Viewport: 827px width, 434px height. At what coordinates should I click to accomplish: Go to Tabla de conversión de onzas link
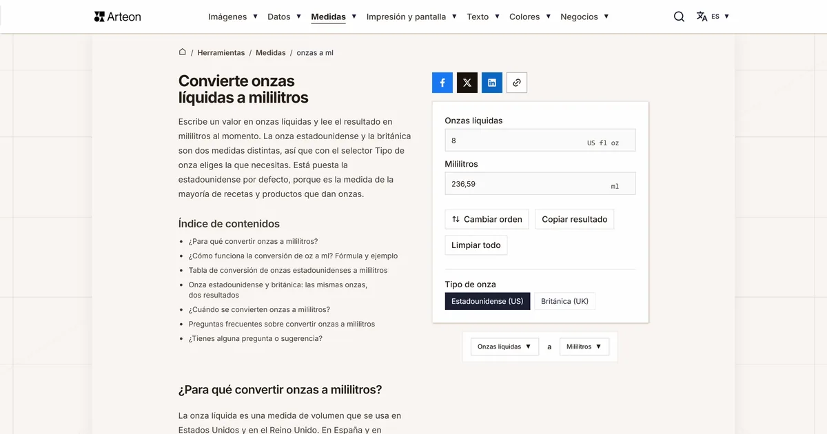tap(288, 270)
